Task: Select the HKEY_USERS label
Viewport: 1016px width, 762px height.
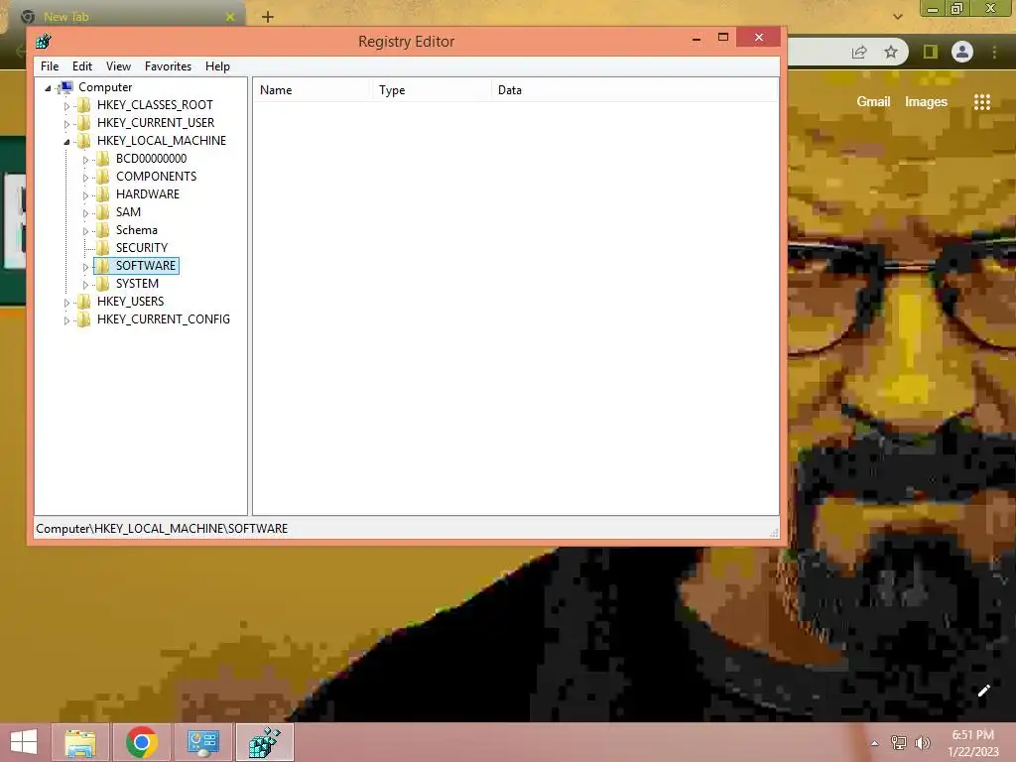Action: (x=130, y=302)
